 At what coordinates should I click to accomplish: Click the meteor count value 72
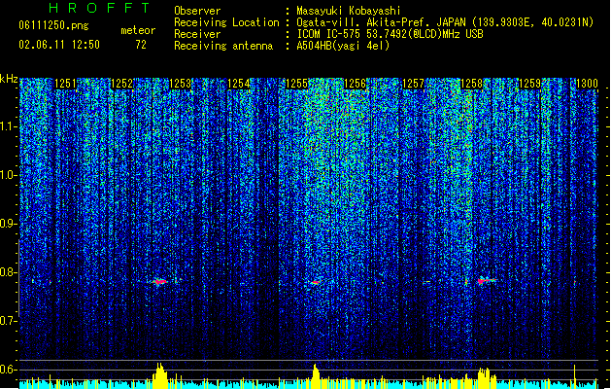pos(141,45)
